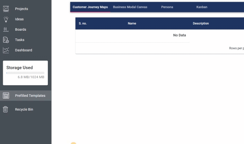Click the Tasks checklist icon

click(x=6, y=40)
